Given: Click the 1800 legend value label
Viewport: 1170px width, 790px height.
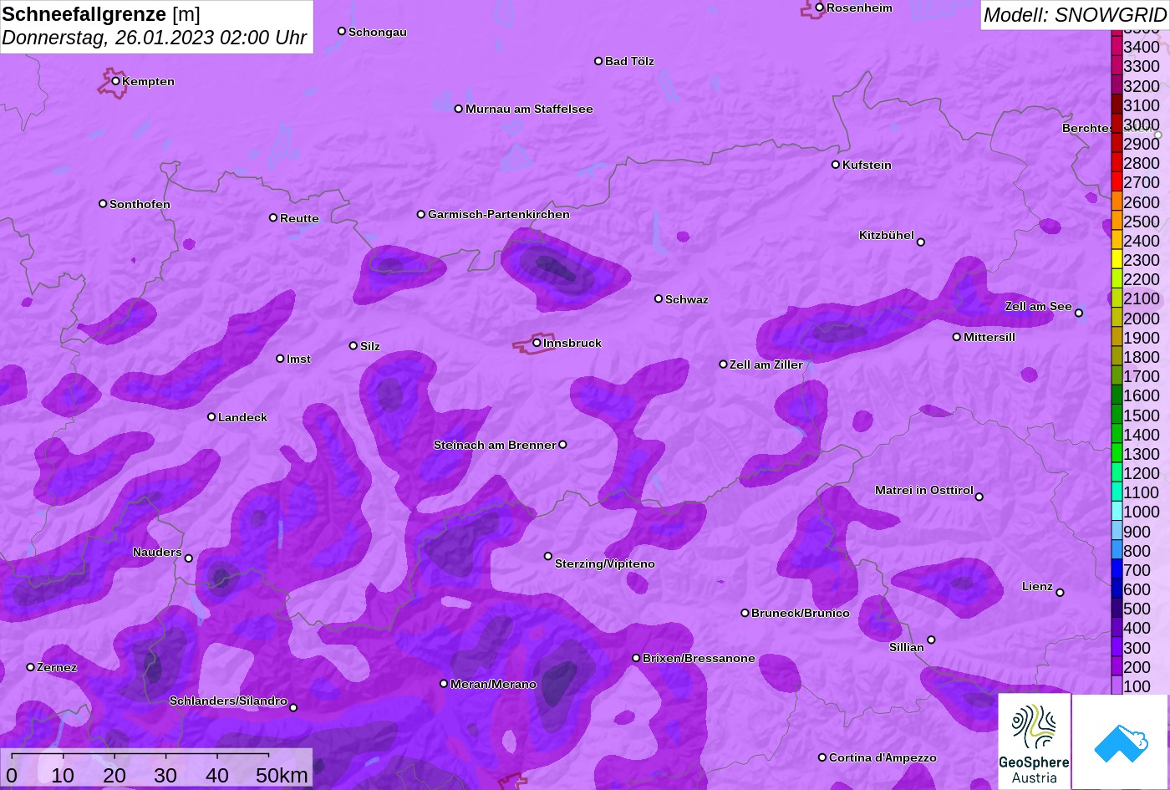Looking at the screenshot, I should pos(1142,357).
